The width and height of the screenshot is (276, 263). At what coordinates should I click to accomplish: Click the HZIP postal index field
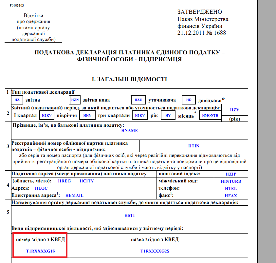(x=231, y=174)
